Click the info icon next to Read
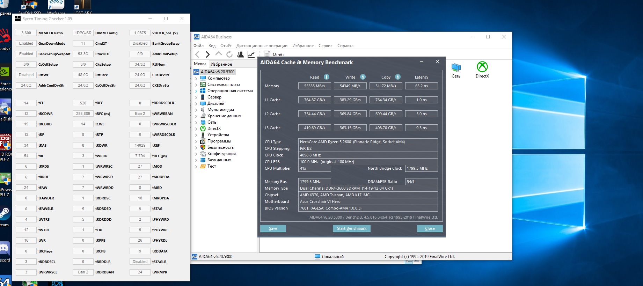The image size is (643, 286). click(327, 77)
